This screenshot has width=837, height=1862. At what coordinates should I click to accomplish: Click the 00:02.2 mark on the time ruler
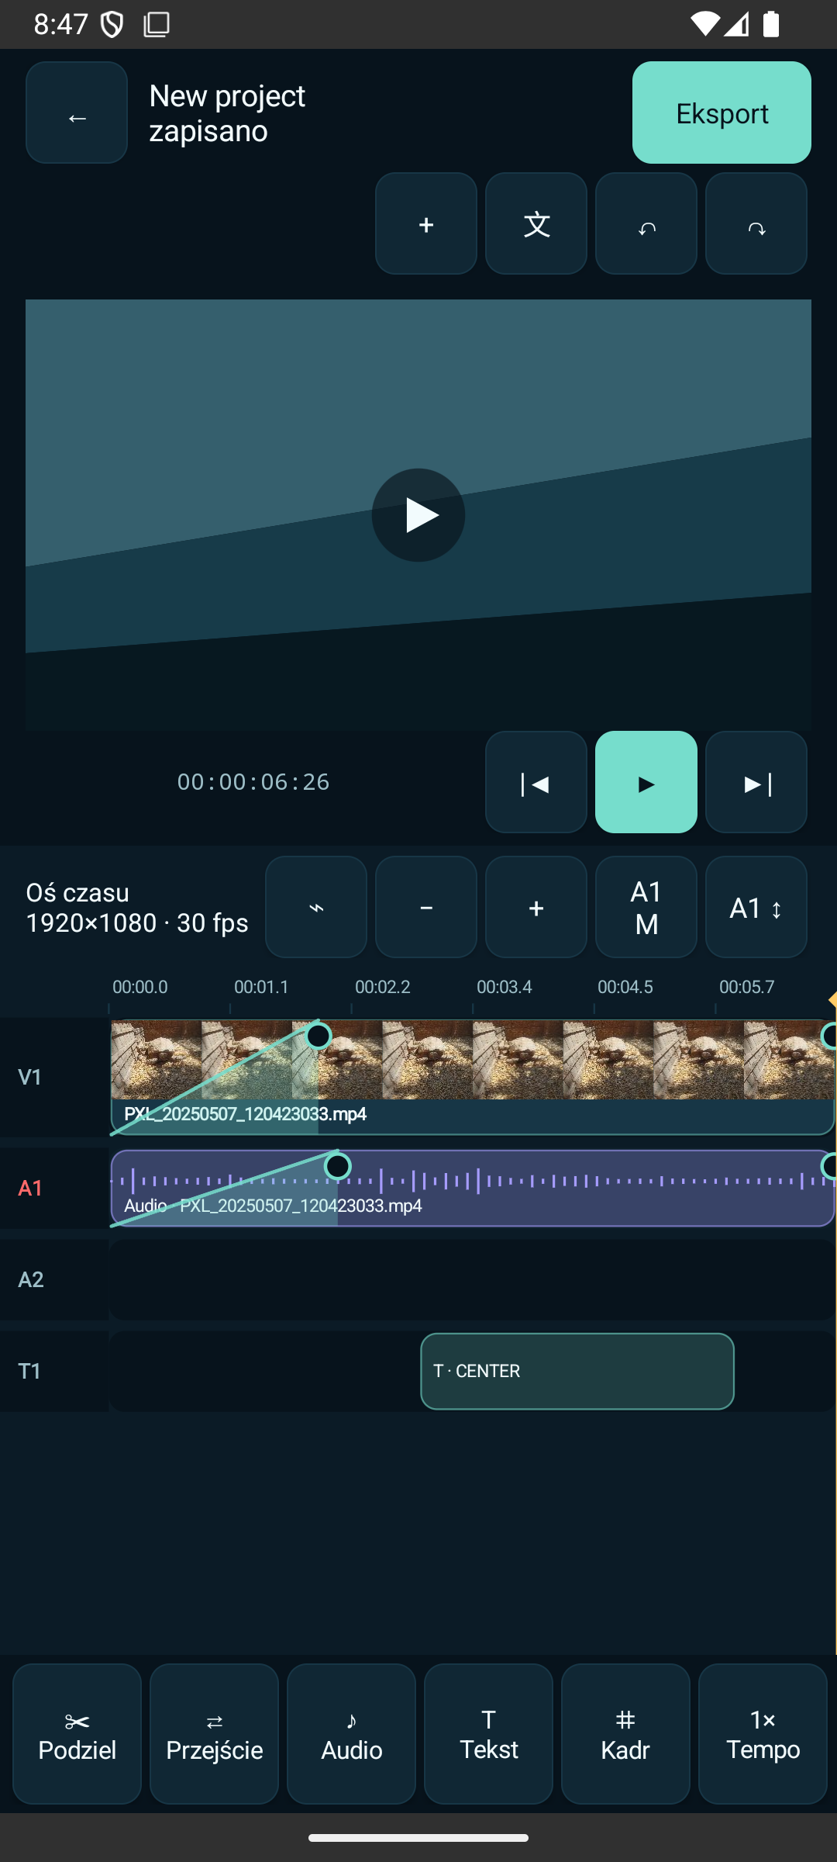[x=382, y=987]
